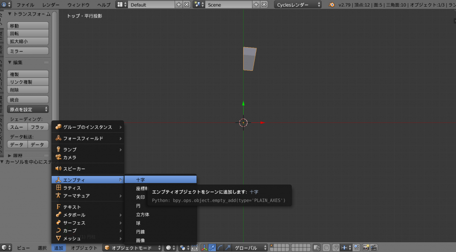This screenshot has width=456, height=252.
Task: Add a new screen layout with plus icon
Action: [x=179, y=4]
